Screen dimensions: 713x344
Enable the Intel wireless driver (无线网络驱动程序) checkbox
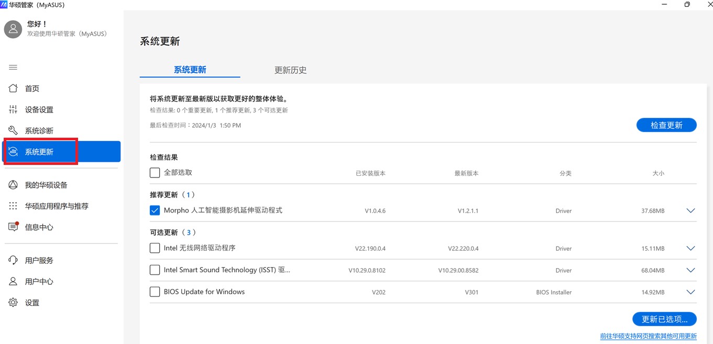(155, 248)
